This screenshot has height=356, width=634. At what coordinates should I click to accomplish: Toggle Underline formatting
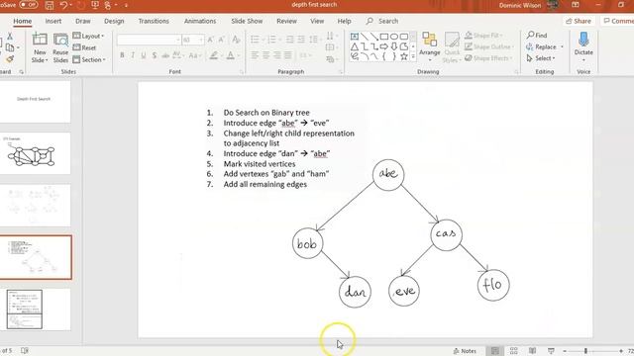click(144, 55)
